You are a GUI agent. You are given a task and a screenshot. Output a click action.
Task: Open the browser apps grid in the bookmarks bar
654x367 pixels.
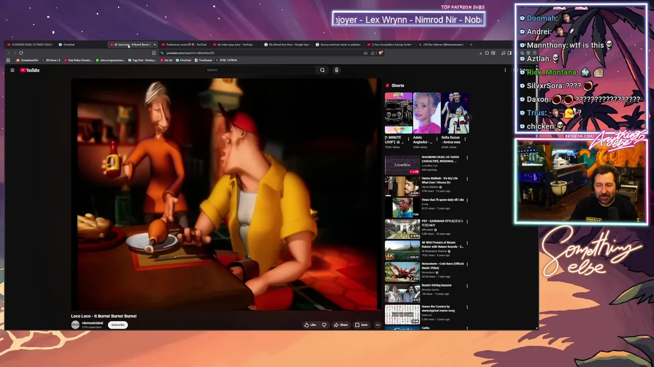pyautogui.click(x=8, y=60)
